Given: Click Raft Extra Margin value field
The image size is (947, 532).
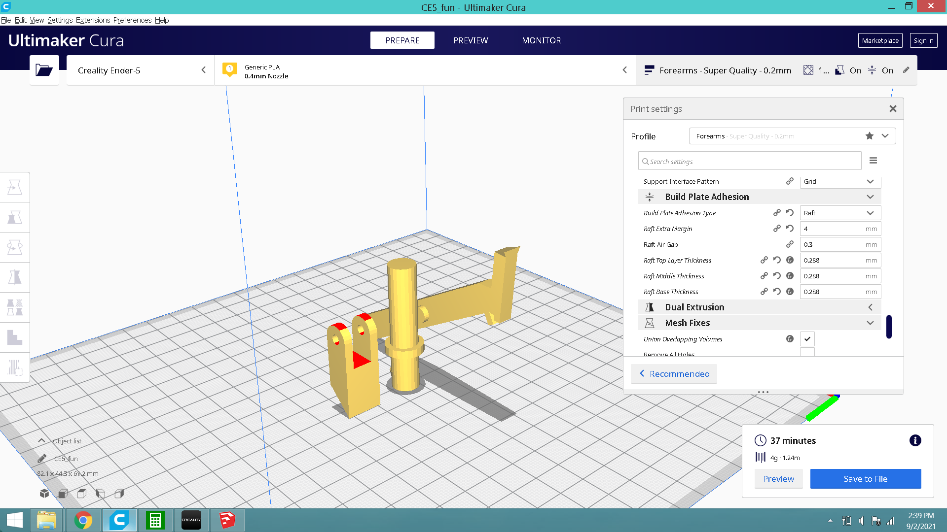Looking at the screenshot, I should tap(840, 229).
